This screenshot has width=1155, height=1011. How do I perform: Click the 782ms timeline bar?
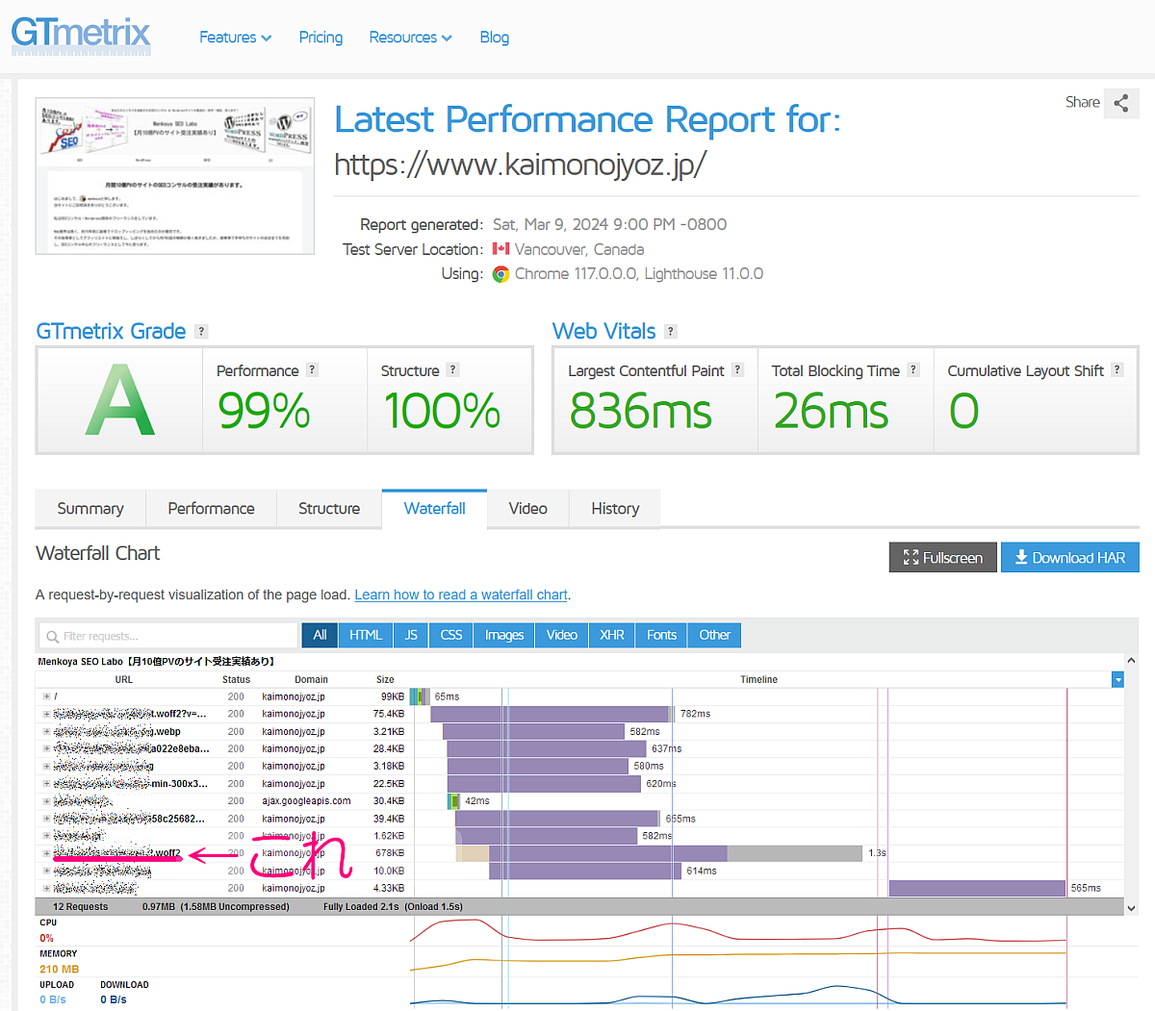tap(551, 714)
